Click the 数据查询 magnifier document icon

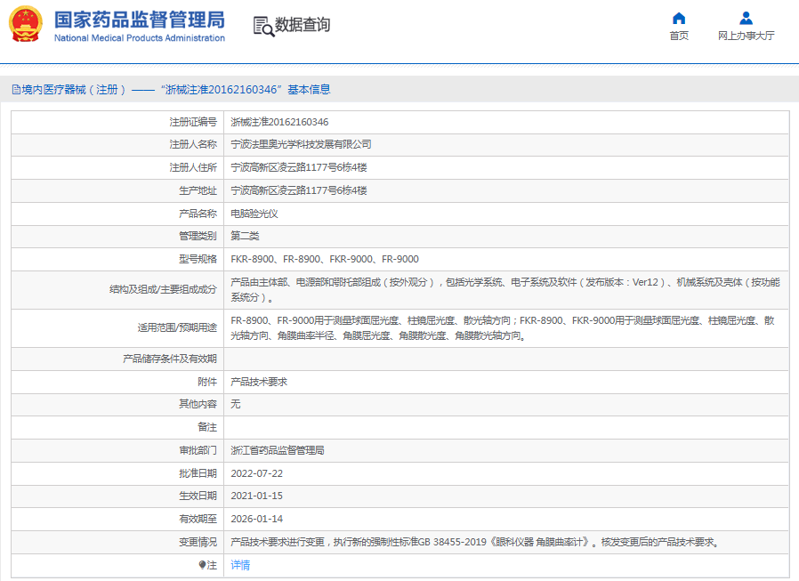click(x=263, y=26)
